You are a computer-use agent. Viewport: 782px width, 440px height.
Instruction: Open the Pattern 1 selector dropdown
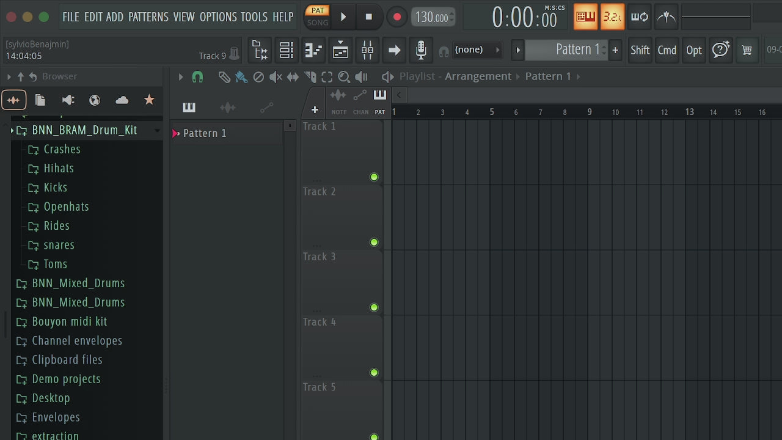(567, 50)
